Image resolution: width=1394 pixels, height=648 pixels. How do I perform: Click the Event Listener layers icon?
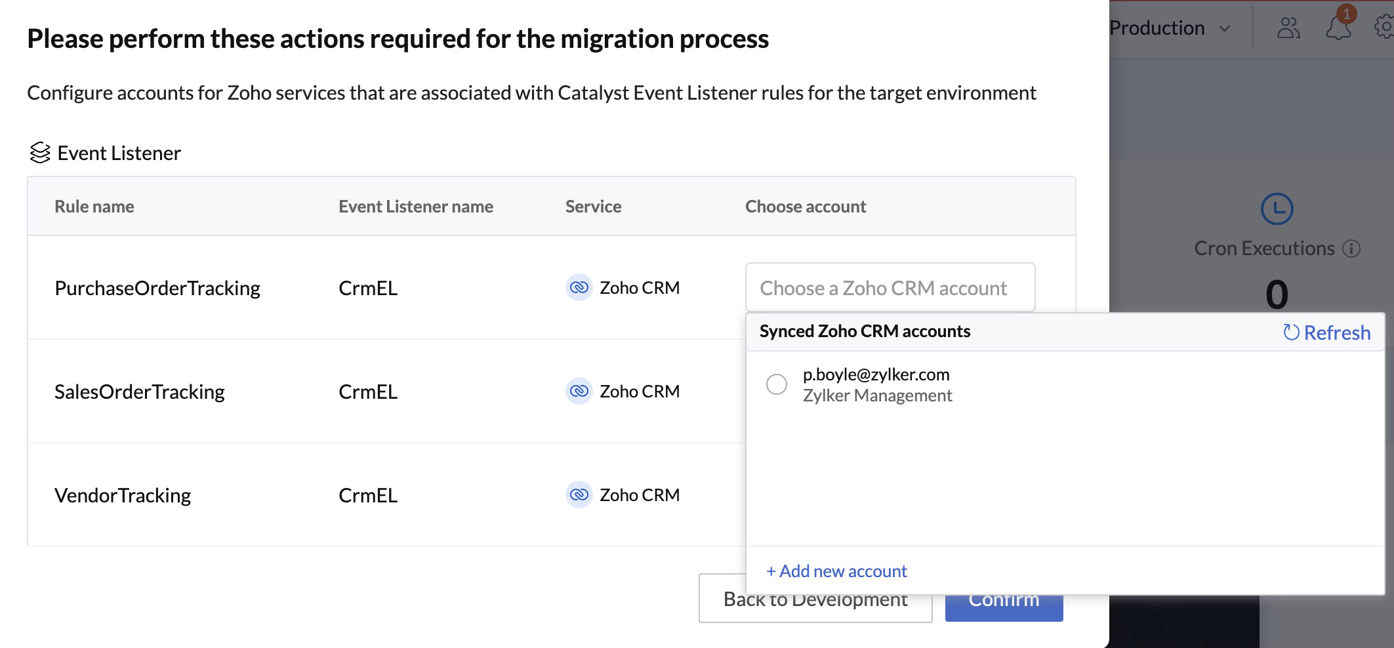point(40,152)
